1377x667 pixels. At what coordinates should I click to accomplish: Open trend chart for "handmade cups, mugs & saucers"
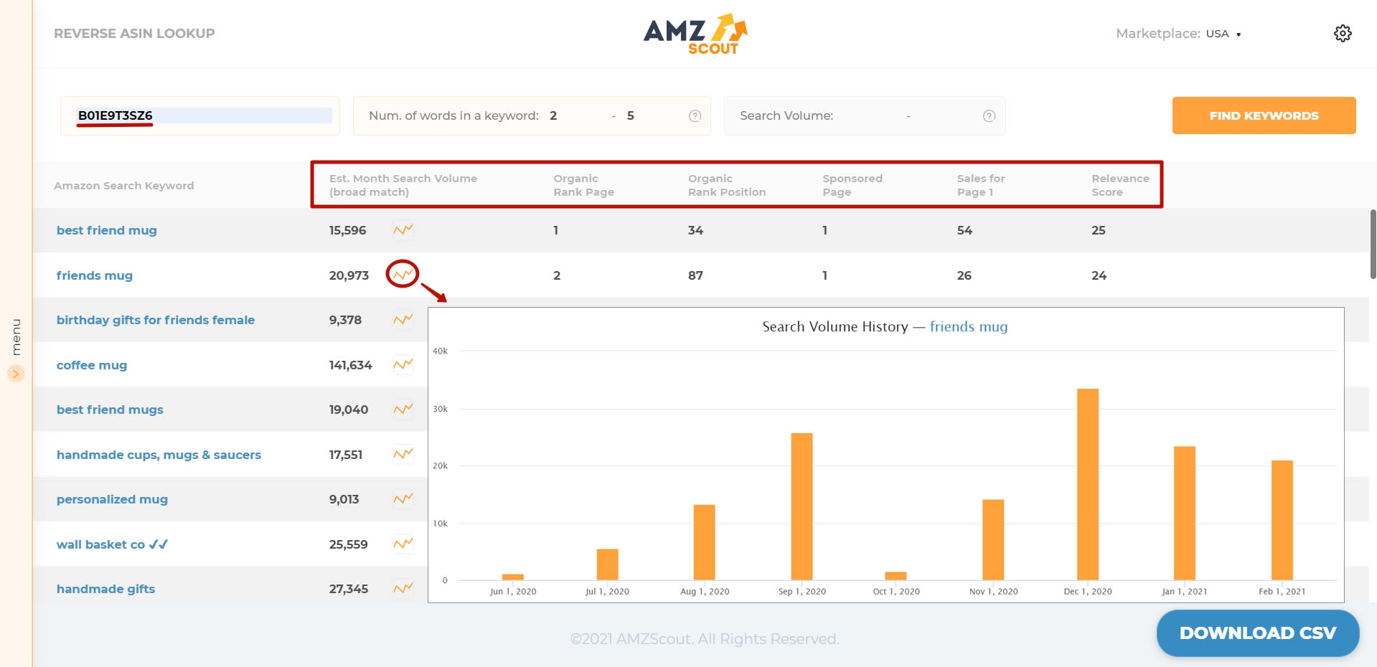pyautogui.click(x=403, y=454)
